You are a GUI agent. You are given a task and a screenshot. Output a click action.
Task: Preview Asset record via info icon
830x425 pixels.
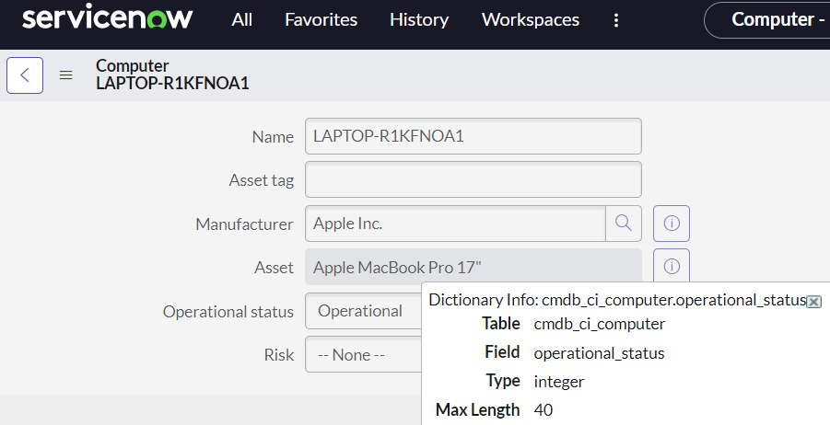point(672,265)
